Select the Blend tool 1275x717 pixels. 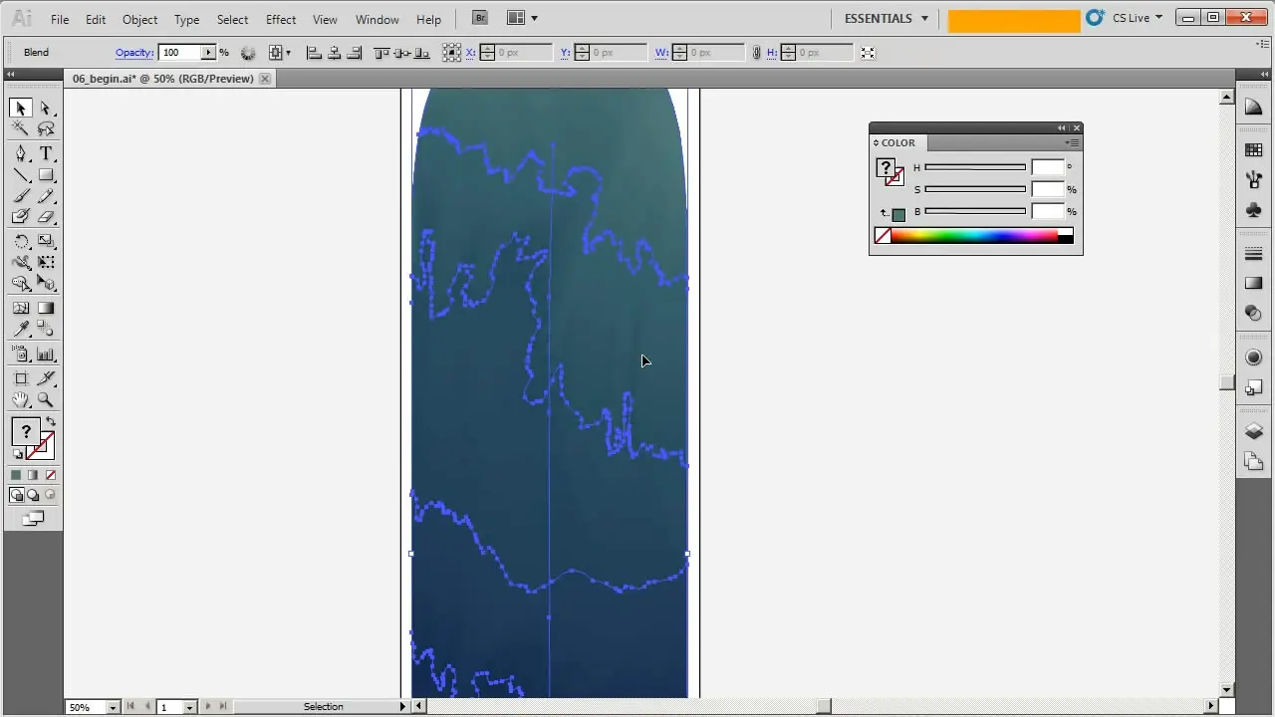click(46, 330)
